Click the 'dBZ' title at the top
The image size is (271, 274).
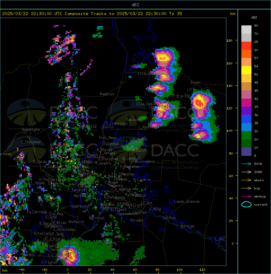coord(135,5)
